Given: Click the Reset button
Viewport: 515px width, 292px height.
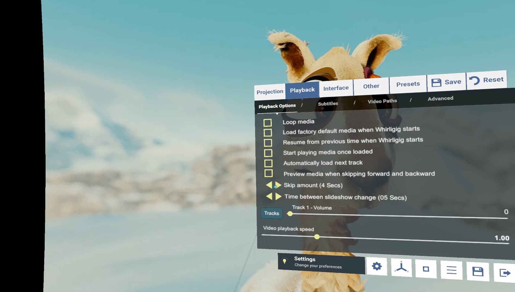Looking at the screenshot, I should coord(487,80).
